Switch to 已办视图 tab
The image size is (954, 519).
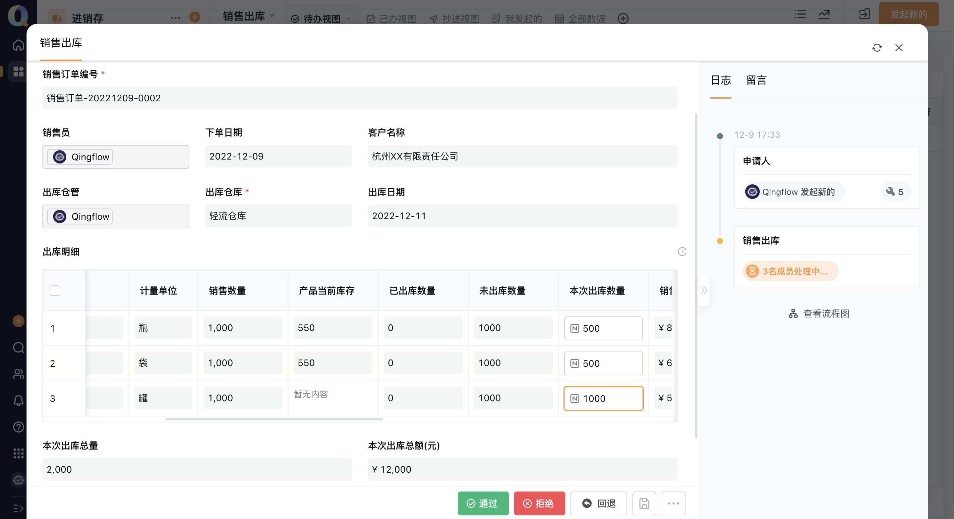[391, 19]
